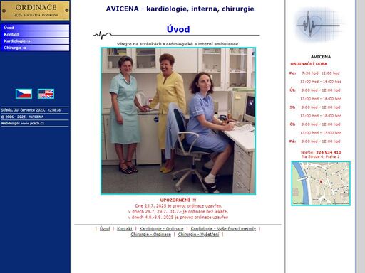
Task: Open Kardiologie - Vyšetřovací metody link
Action: (x=223, y=229)
